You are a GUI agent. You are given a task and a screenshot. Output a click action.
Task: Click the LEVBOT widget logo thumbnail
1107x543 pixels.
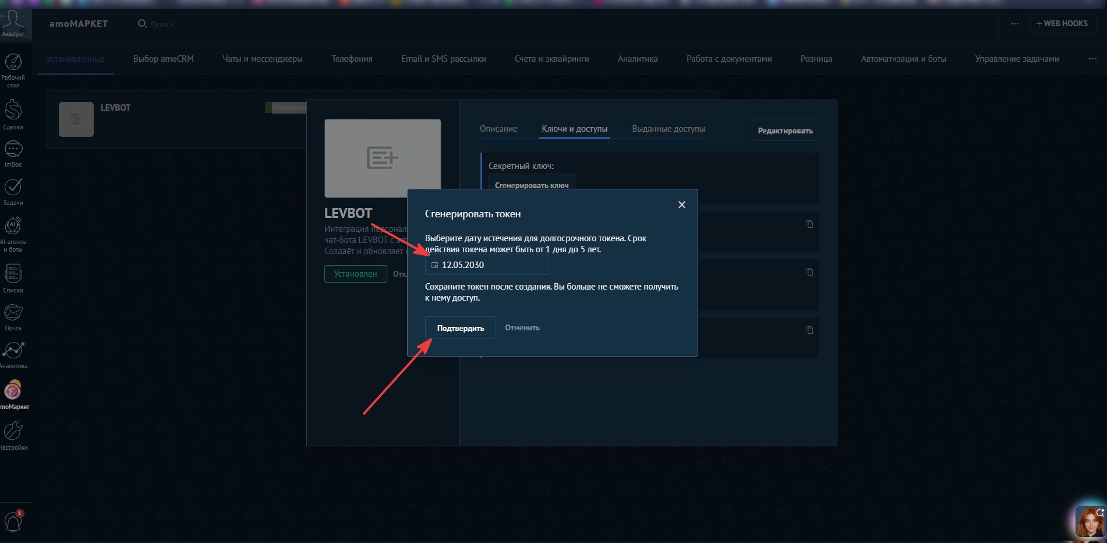coord(383,158)
